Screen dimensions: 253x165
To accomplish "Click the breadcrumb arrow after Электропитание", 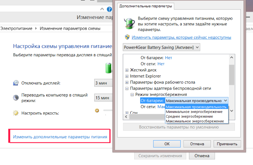I will 36,28.
